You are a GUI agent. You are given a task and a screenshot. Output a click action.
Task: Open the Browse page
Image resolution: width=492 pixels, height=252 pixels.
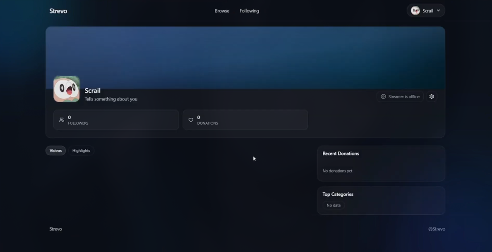pos(222,11)
